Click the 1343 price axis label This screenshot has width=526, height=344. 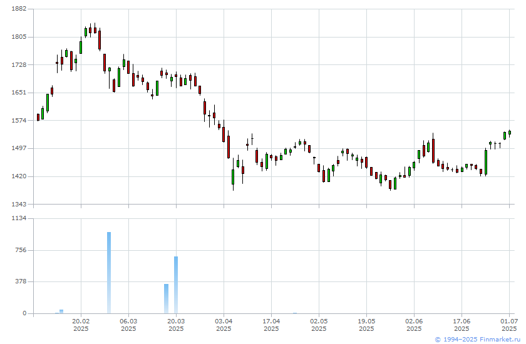(19, 204)
